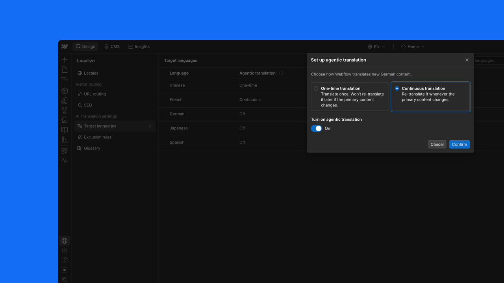The width and height of the screenshot is (504, 283).
Task: Cancel the translation setup dialog
Action: [437, 144]
